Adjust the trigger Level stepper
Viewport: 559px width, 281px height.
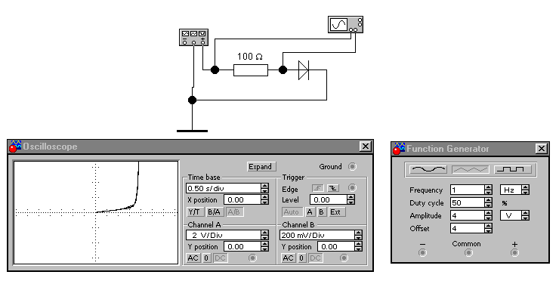click(x=351, y=199)
